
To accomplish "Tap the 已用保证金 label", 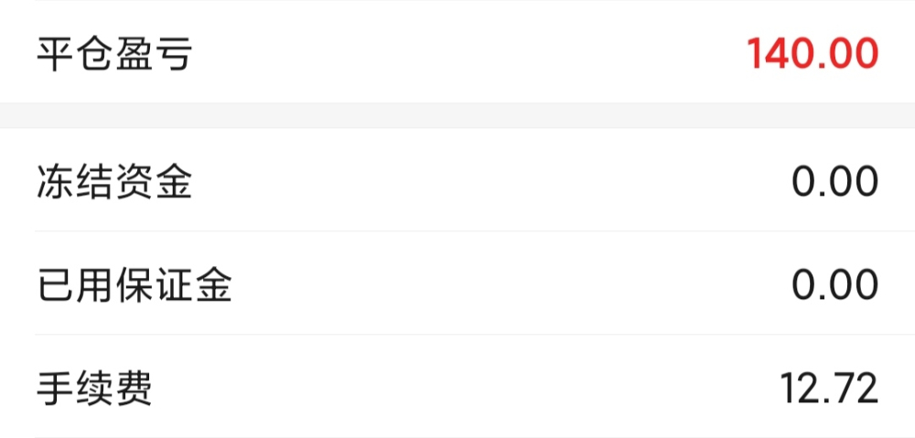I will coord(135,285).
